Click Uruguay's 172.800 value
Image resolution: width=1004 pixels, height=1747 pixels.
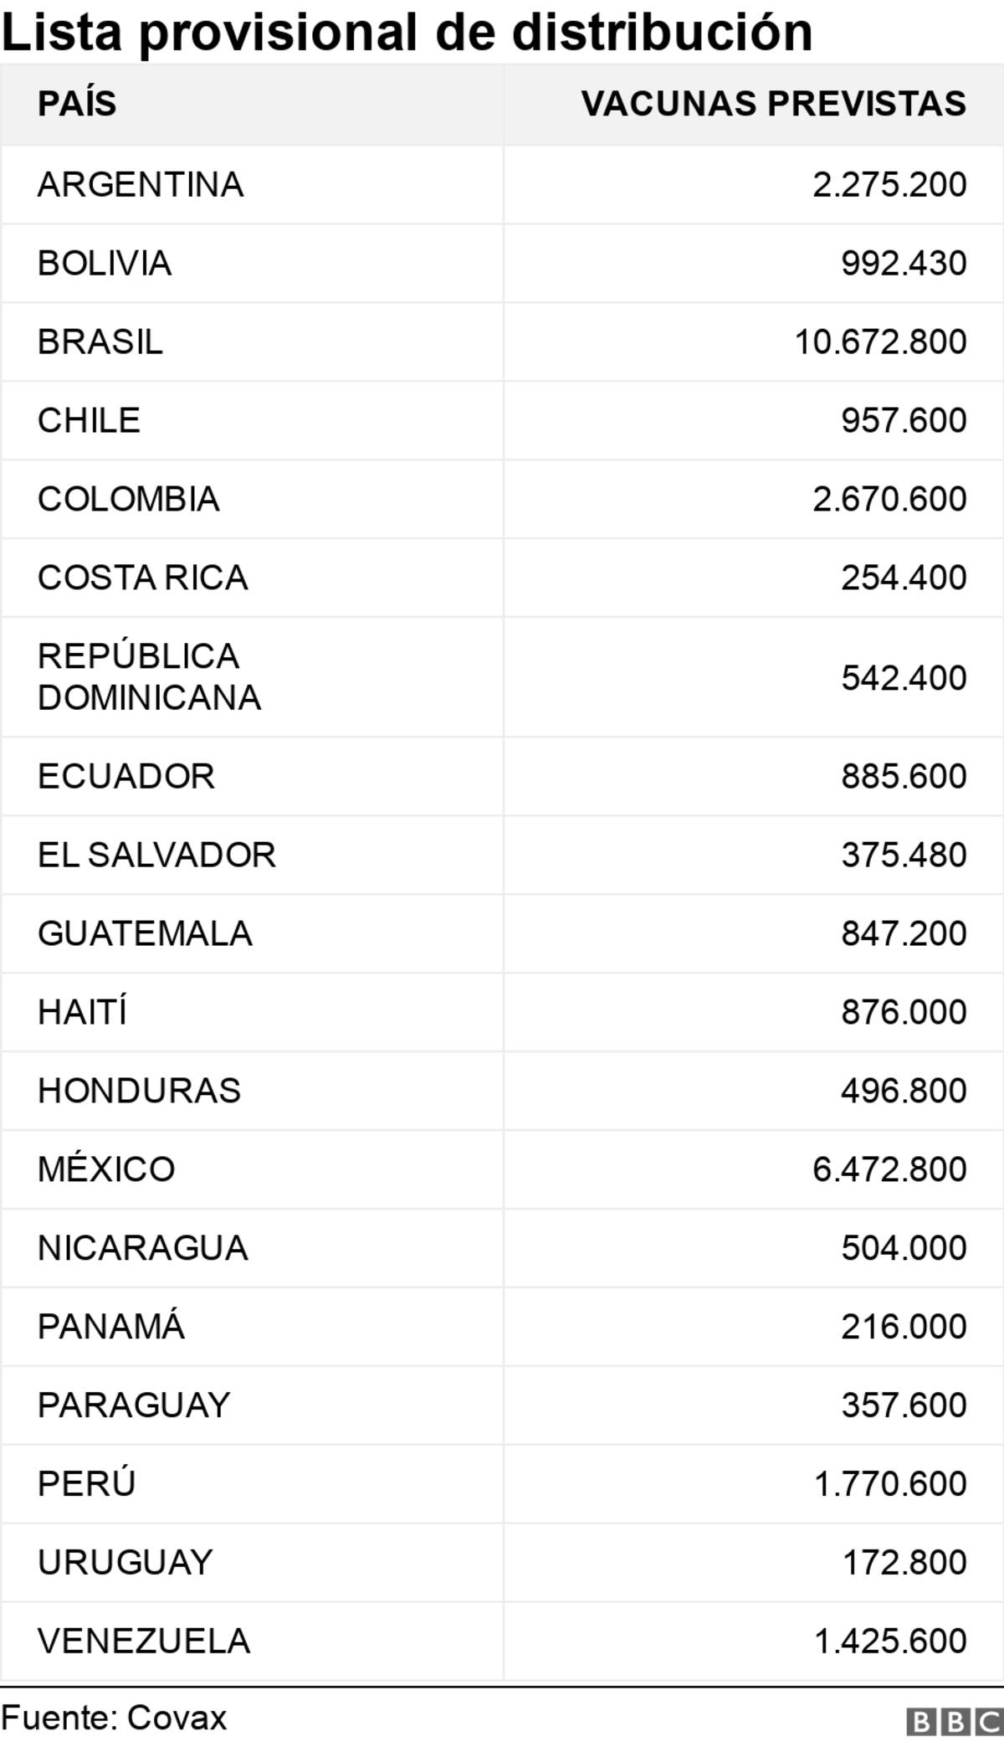(x=904, y=1562)
